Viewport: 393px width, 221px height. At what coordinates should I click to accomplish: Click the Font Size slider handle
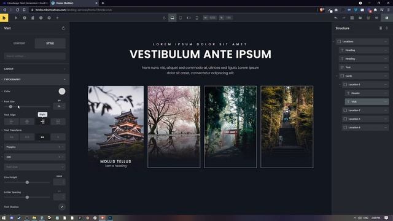[x=10, y=106]
